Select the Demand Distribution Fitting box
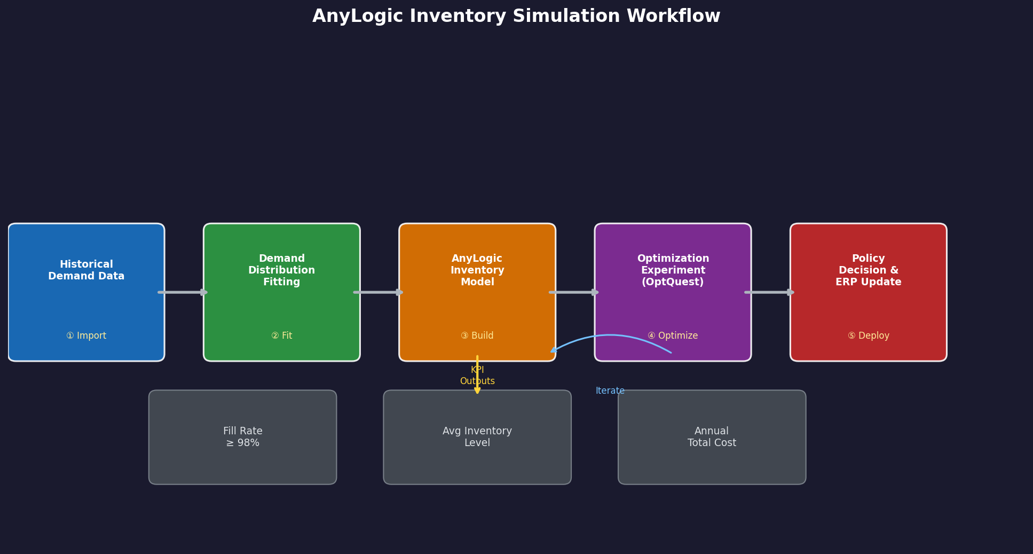1033x554 pixels. pyautogui.click(x=282, y=292)
